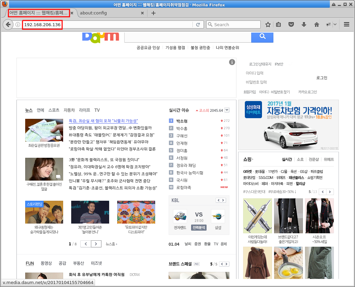Show next KBL match arrow
355x287 pixels.
tap(223, 200)
